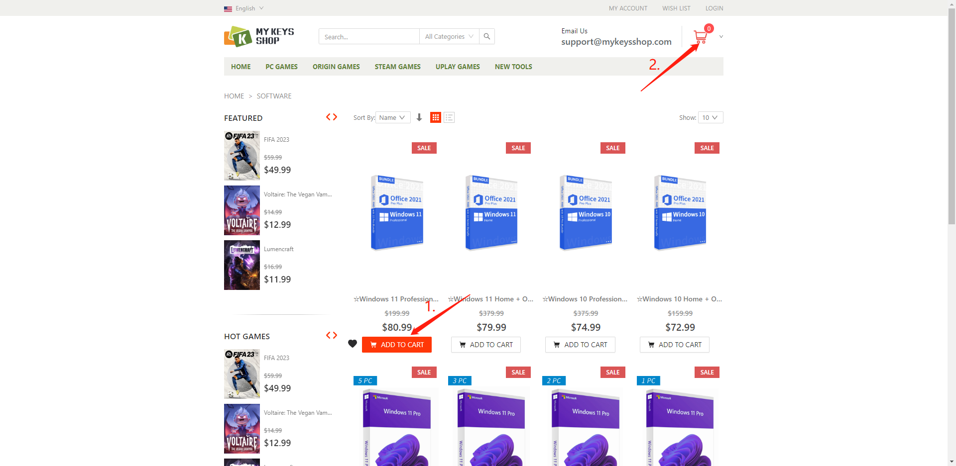Image resolution: width=956 pixels, height=466 pixels.
Task: Click the previous arrow in Hot Games section
Action: click(x=328, y=335)
